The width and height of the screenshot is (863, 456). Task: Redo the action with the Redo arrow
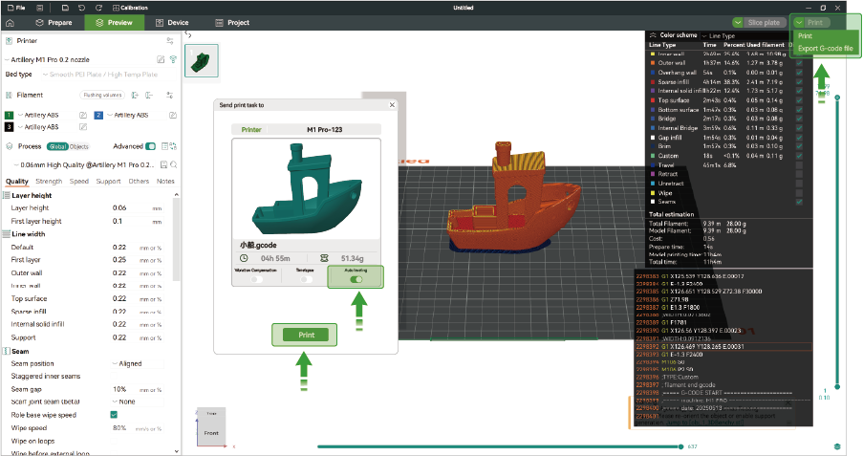(x=99, y=8)
